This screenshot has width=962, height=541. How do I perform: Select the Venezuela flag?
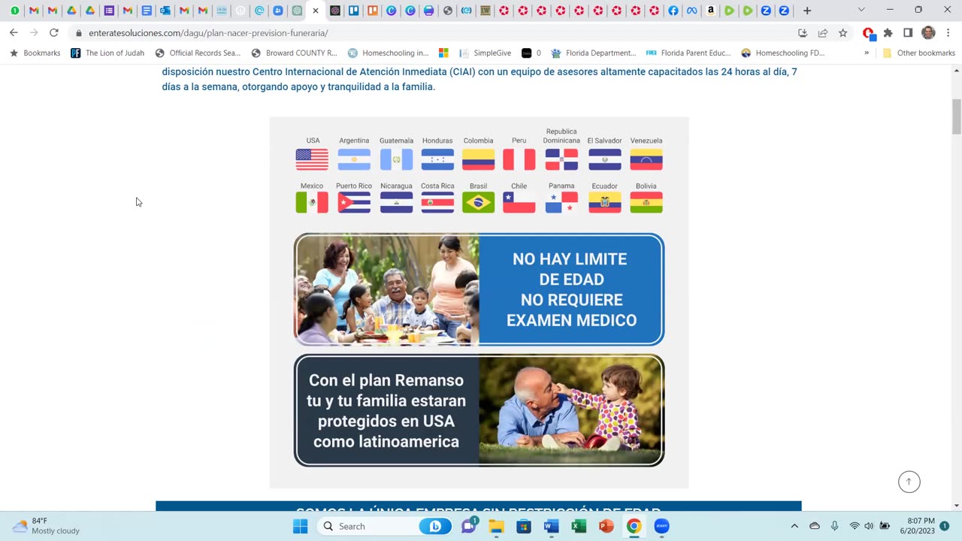646,159
